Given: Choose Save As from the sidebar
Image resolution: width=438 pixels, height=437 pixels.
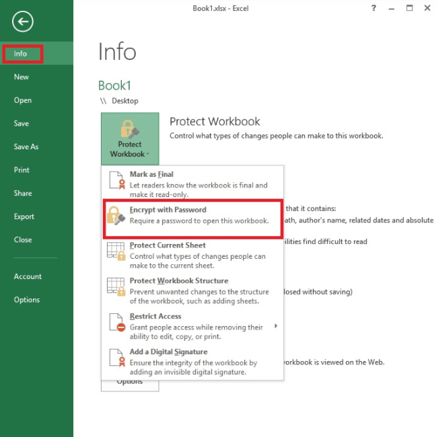Looking at the screenshot, I should pos(26,147).
